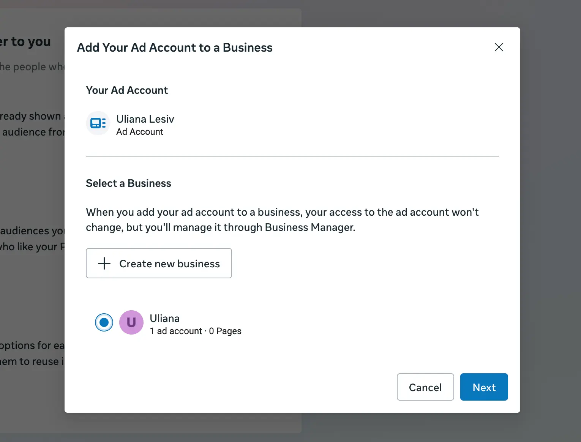Open the Uliana business profile picture

[x=131, y=322]
